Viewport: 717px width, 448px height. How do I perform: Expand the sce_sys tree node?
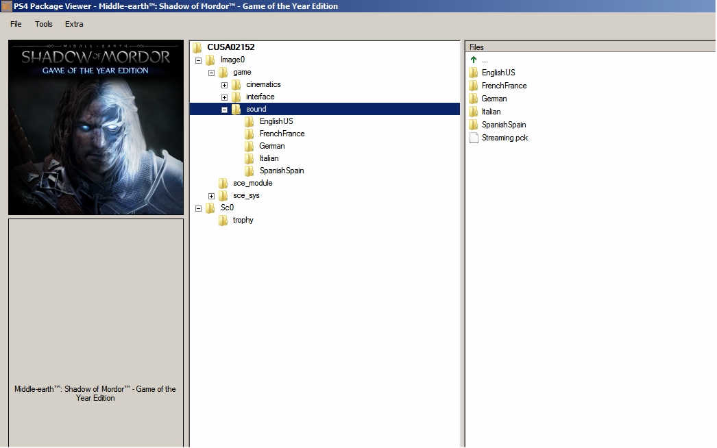pos(211,196)
